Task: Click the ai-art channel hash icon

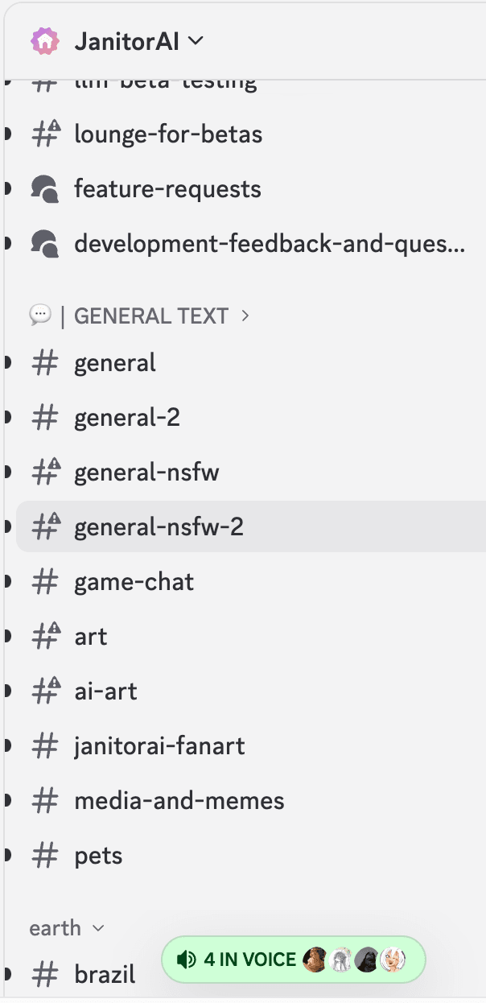Action: click(46, 691)
